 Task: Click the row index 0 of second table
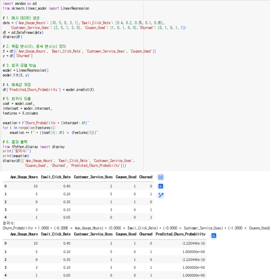coord(5,243)
